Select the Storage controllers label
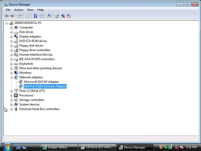This screenshot has width=201, height=151. (32, 100)
